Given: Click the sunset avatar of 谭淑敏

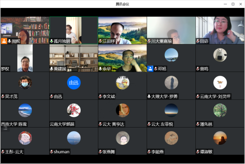Looking at the screenshot, I should click(x=220, y=138).
